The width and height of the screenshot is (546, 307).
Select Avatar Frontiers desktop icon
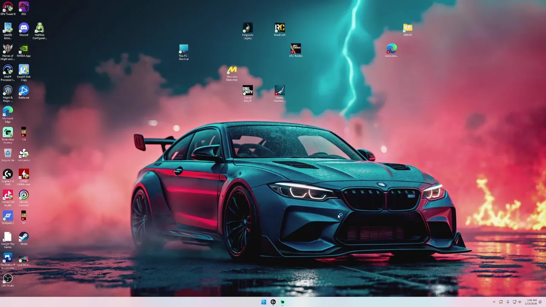pyautogui.click(x=280, y=94)
